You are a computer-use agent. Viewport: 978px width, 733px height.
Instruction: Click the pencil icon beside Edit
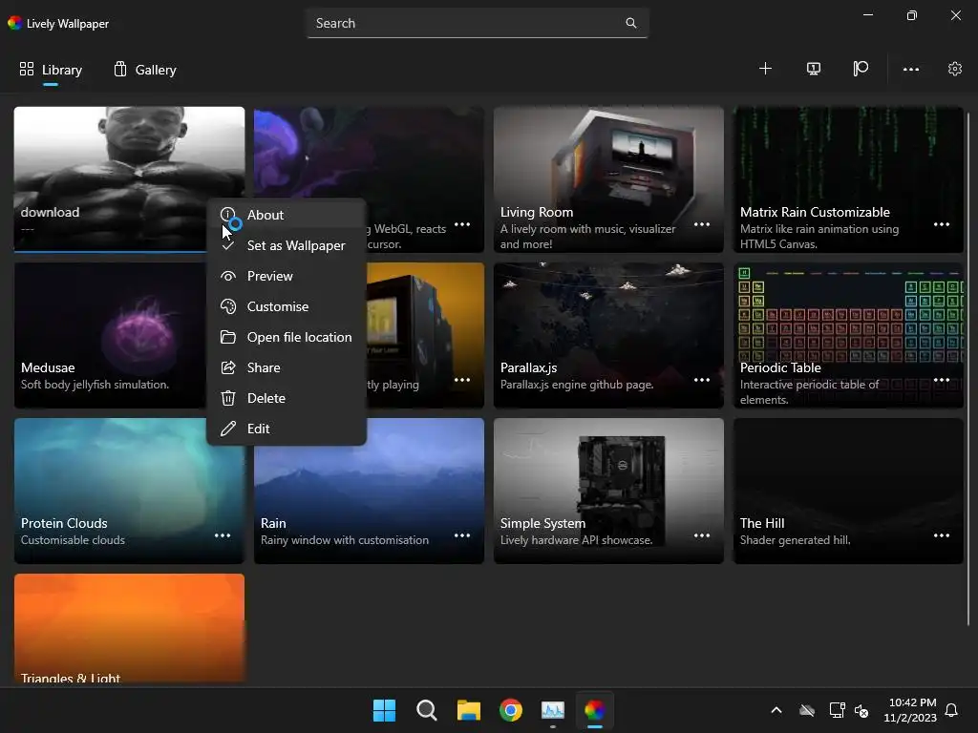coord(228,429)
